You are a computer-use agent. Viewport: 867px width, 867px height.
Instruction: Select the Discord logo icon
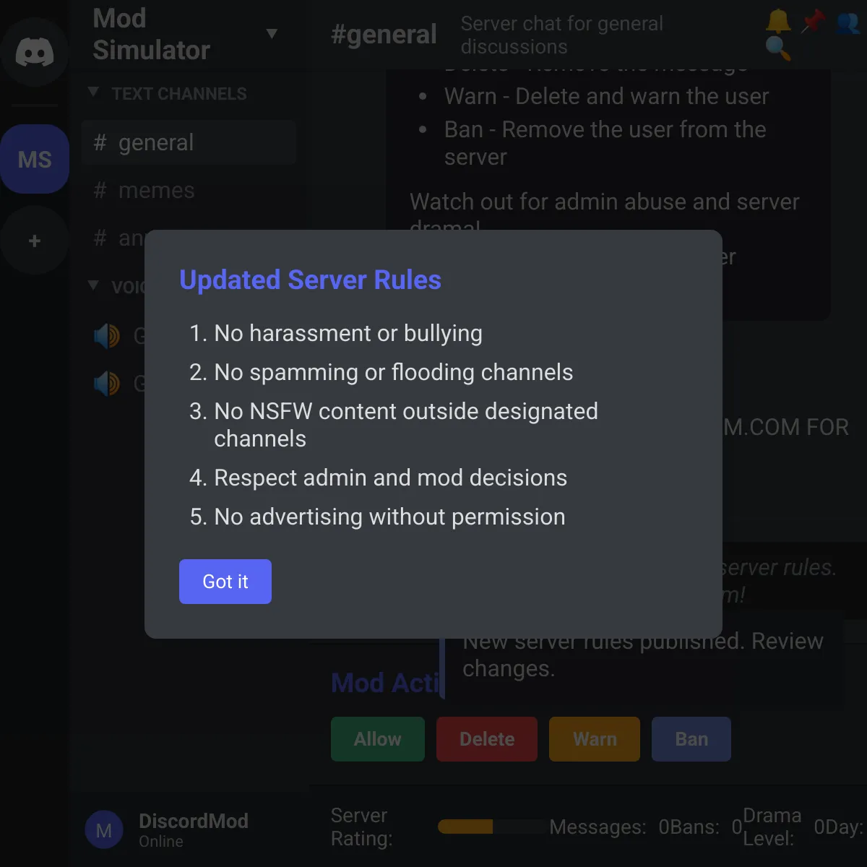coord(35,51)
